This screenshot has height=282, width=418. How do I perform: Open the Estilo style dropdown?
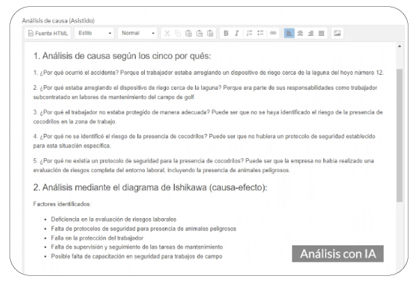pos(94,33)
